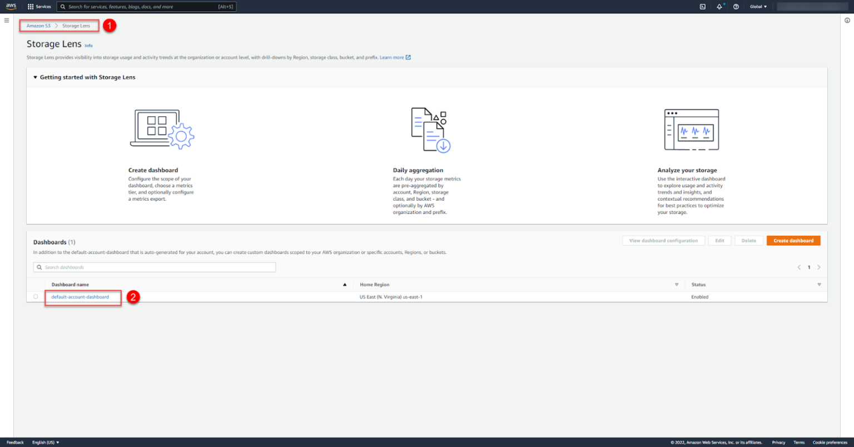The height and width of the screenshot is (447, 854).
Task: Open the Global region dropdown
Action: 758,7
